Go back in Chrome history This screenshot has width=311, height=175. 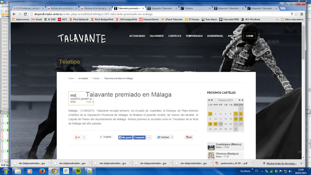14,14
